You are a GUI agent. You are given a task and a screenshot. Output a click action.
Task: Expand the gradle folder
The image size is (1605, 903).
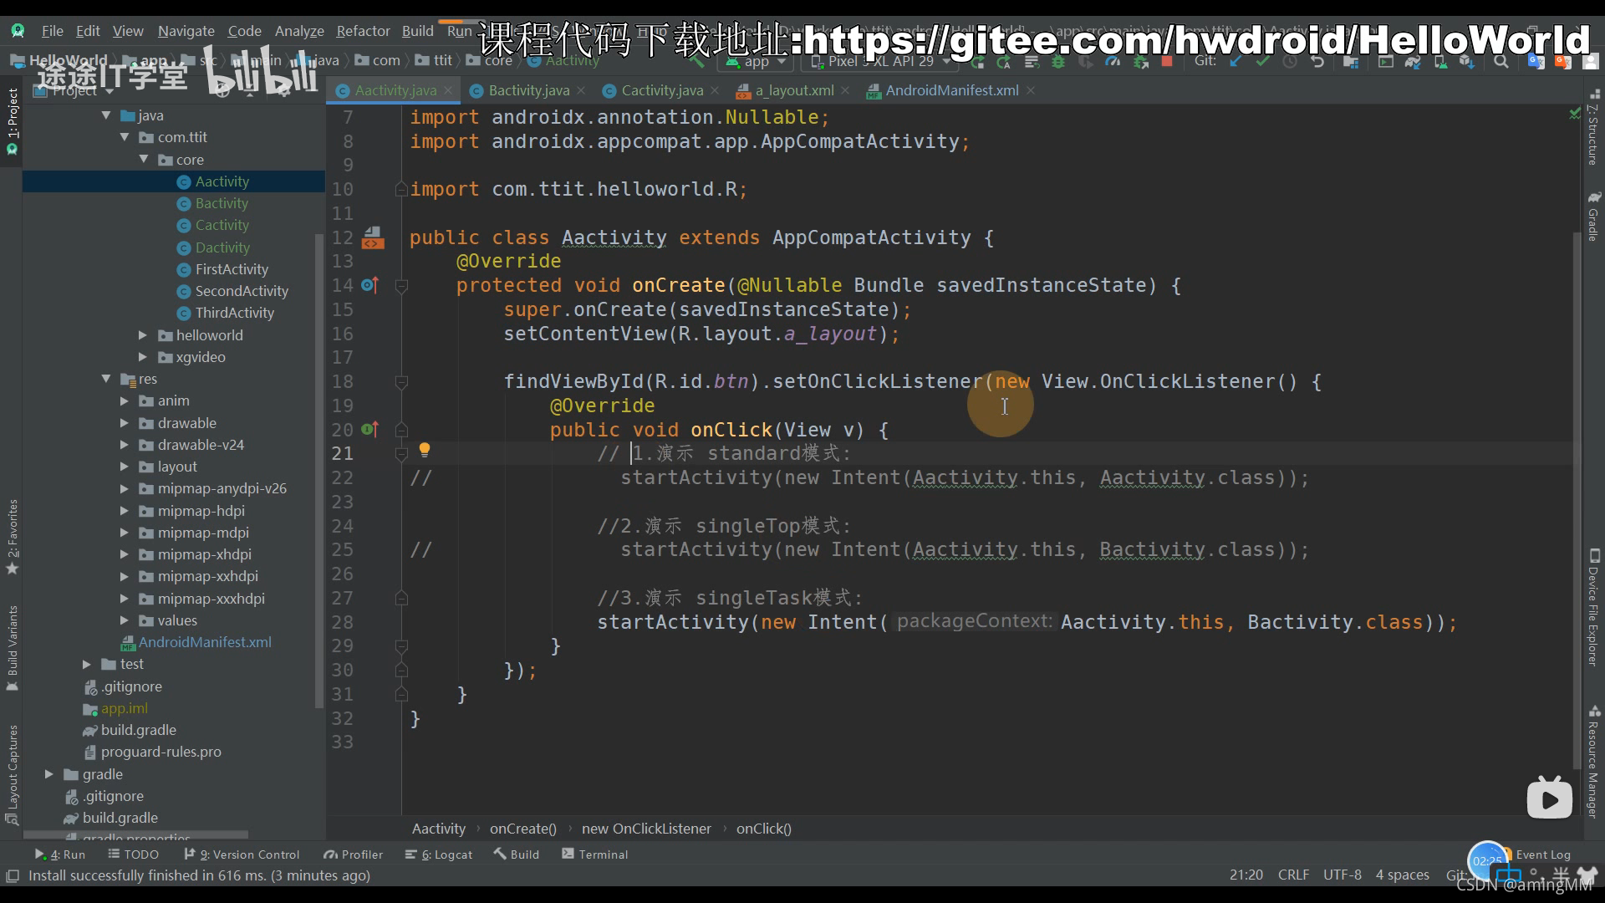48,774
